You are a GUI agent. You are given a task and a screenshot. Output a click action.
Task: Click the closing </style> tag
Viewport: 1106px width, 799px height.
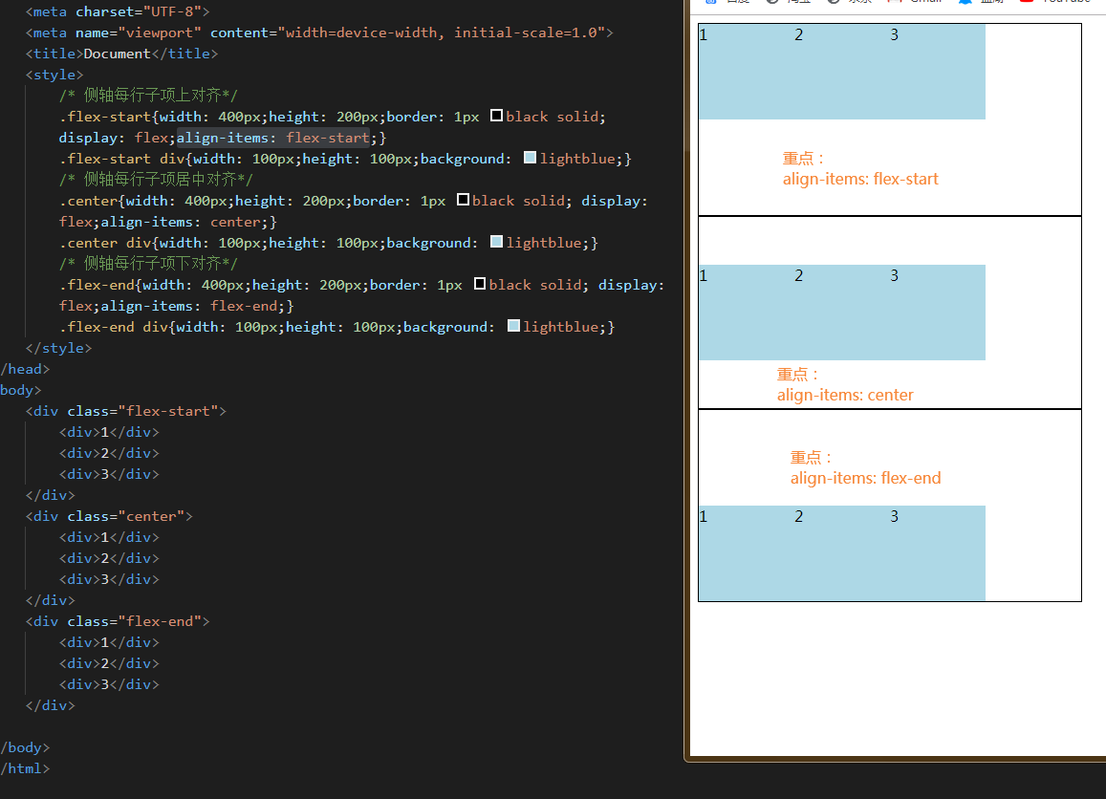tap(58, 348)
